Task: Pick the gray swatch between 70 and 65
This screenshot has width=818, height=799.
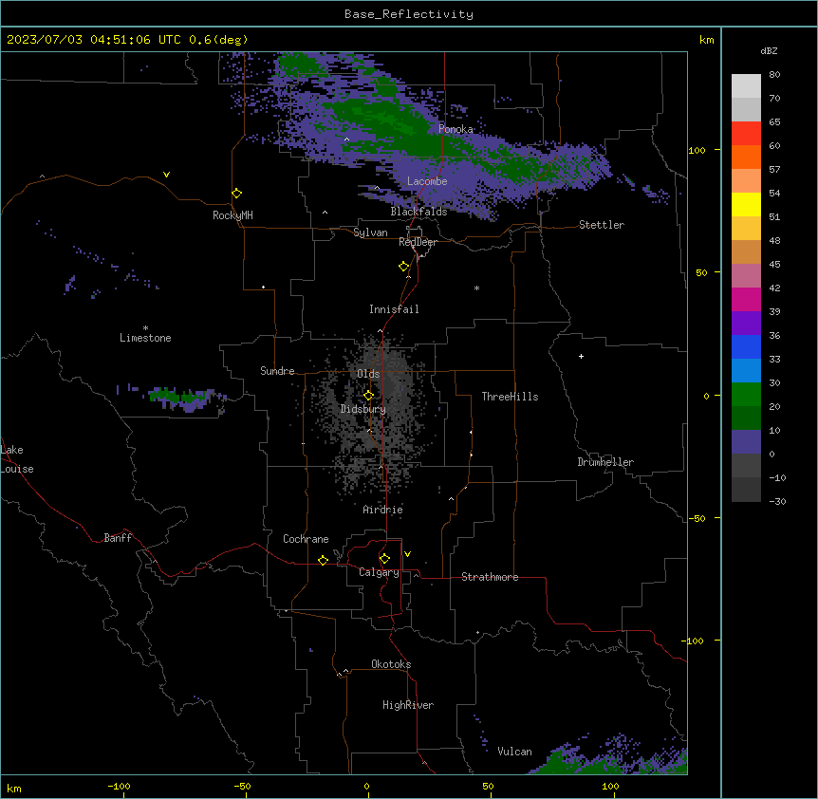Action: (746, 109)
